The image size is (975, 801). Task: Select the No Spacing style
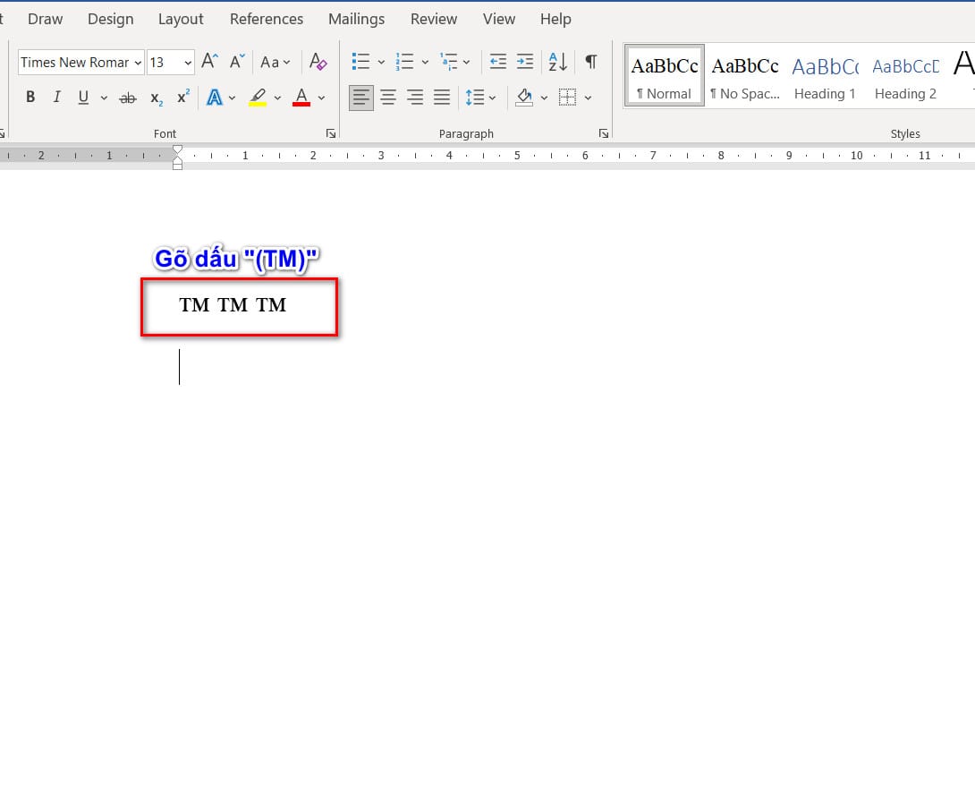(744, 76)
